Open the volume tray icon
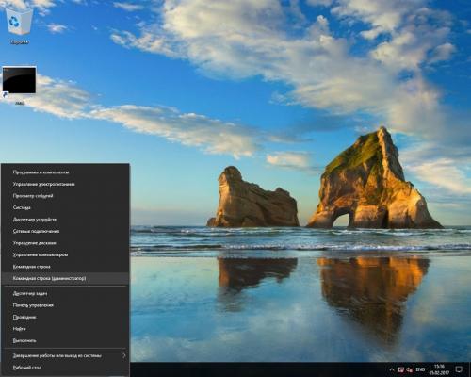The width and height of the screenshot is (471, 377). pyautogui.click(x=410, y=369)
